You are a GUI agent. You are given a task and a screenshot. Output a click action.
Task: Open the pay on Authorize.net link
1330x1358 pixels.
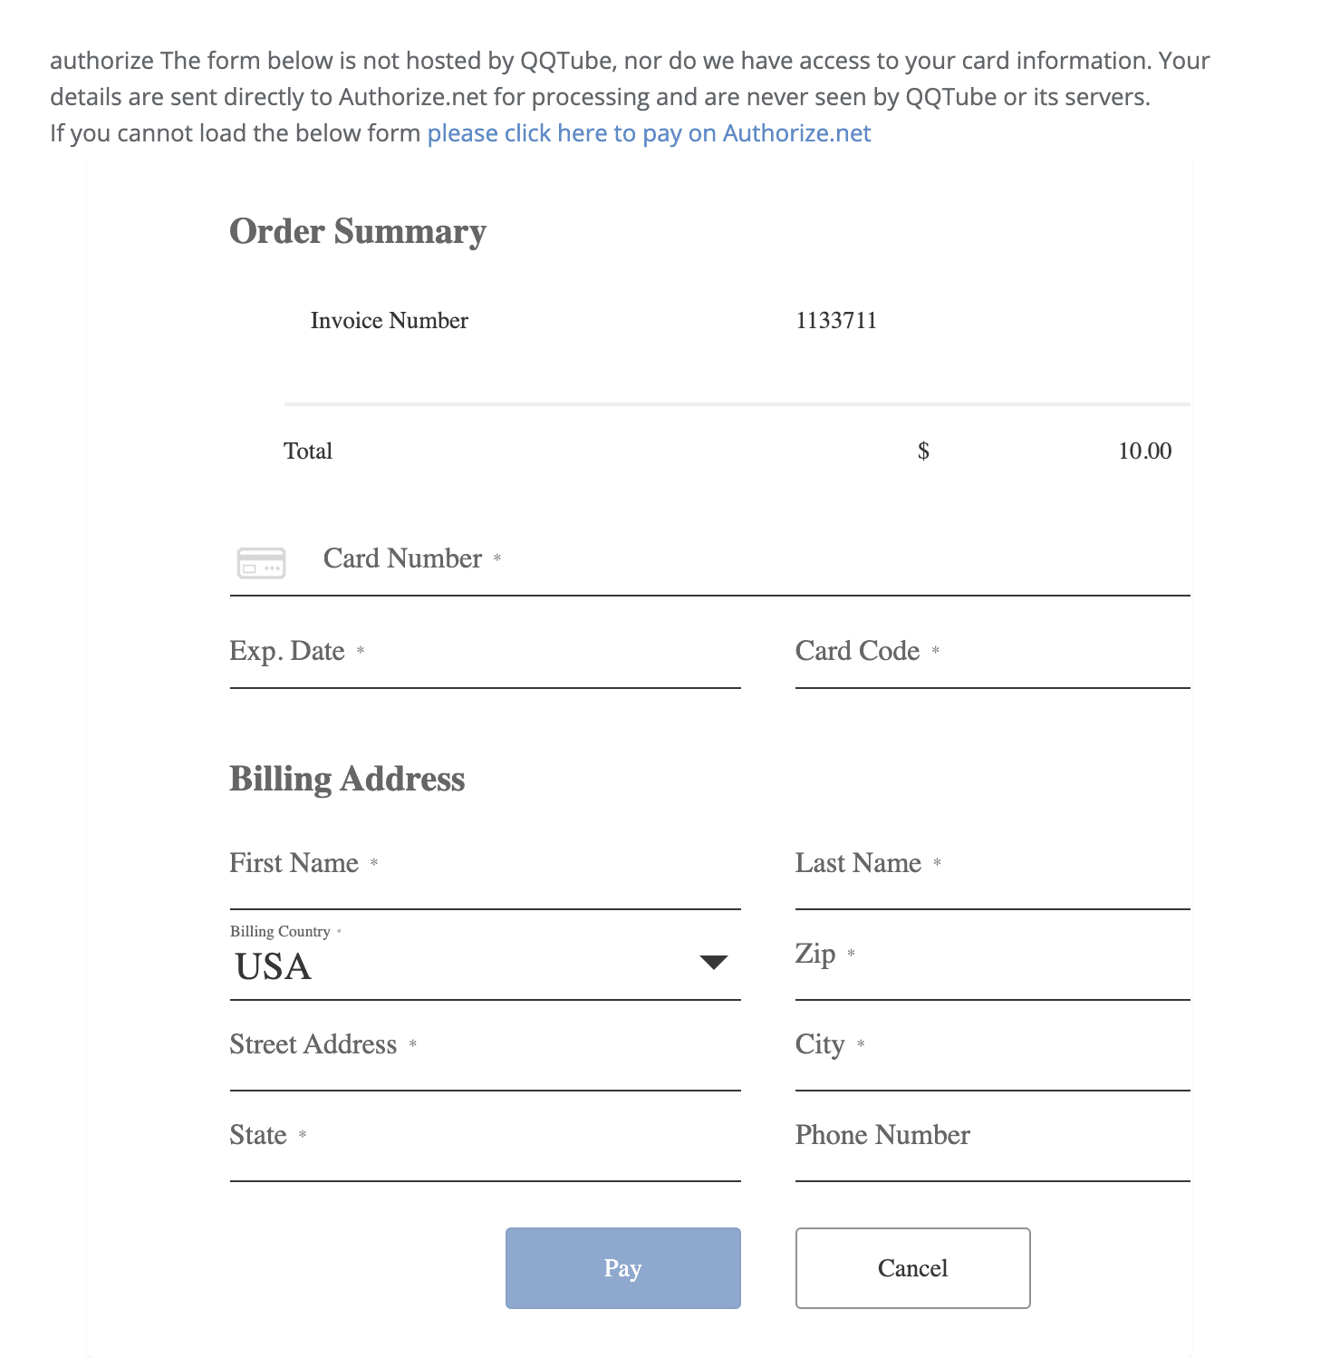click(649, 133)
